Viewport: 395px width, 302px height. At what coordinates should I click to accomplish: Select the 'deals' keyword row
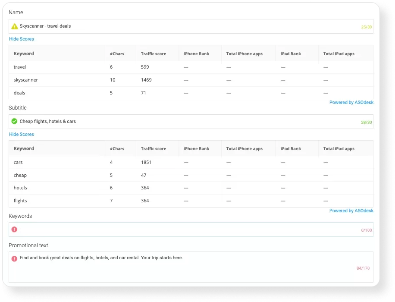coord(191,93)
